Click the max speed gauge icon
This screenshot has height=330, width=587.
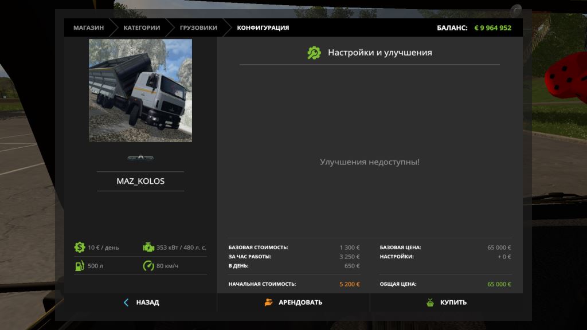coord(148,266)
